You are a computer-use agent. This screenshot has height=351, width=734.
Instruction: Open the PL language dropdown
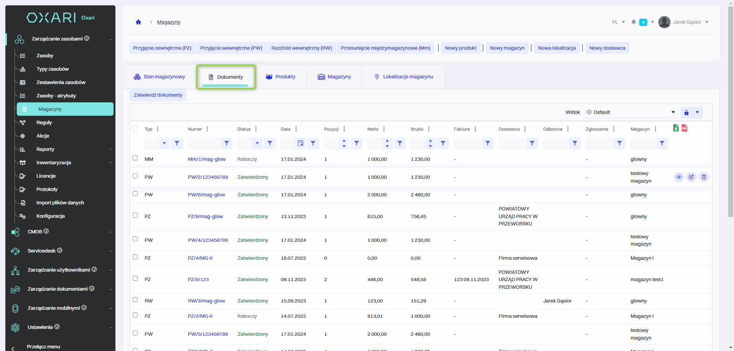pyautogui.click(x=618, y=22)
